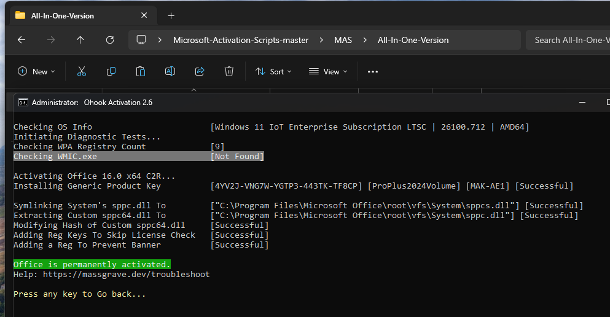Click the '[Not Found]' status text

(237, 157)
